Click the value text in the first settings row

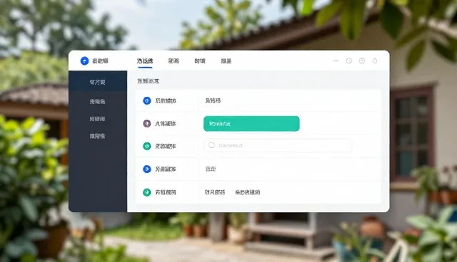[213, 100]
